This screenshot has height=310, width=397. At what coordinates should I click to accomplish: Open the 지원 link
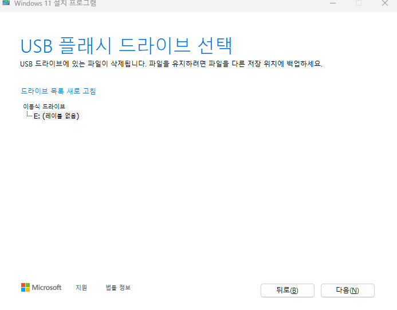coord(81,288)
